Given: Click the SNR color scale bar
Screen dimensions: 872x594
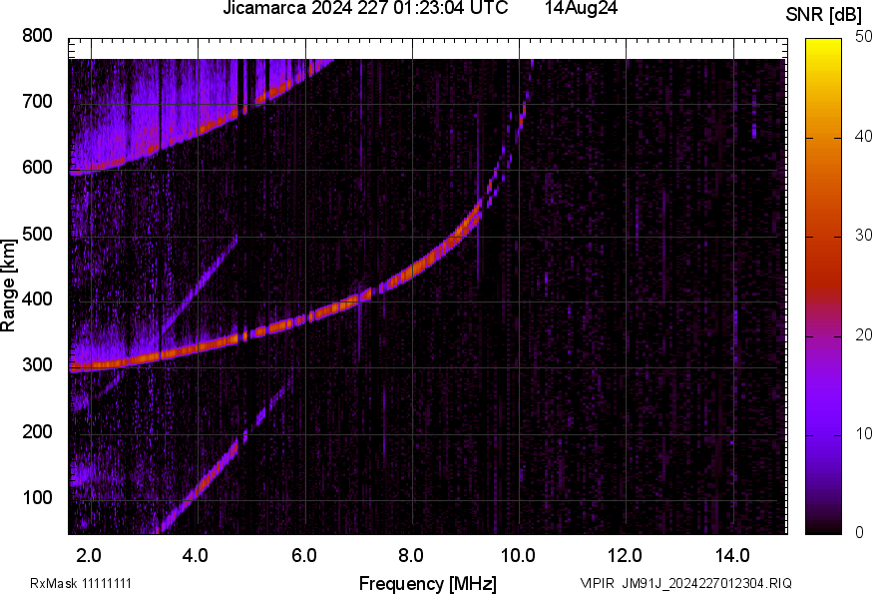Looking at the screenshot, I should [x=824, y=287].
